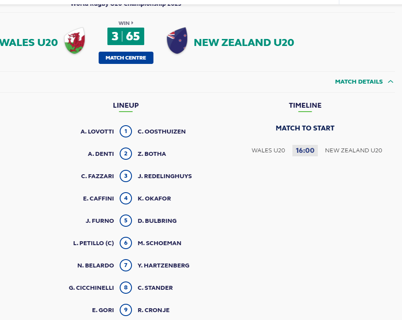Click the Wales dragon rugby ball icon
The image size is (402, 320).
(x=75, y=41)
